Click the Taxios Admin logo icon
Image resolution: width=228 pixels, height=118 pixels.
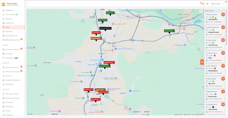(x=3, y=4)
